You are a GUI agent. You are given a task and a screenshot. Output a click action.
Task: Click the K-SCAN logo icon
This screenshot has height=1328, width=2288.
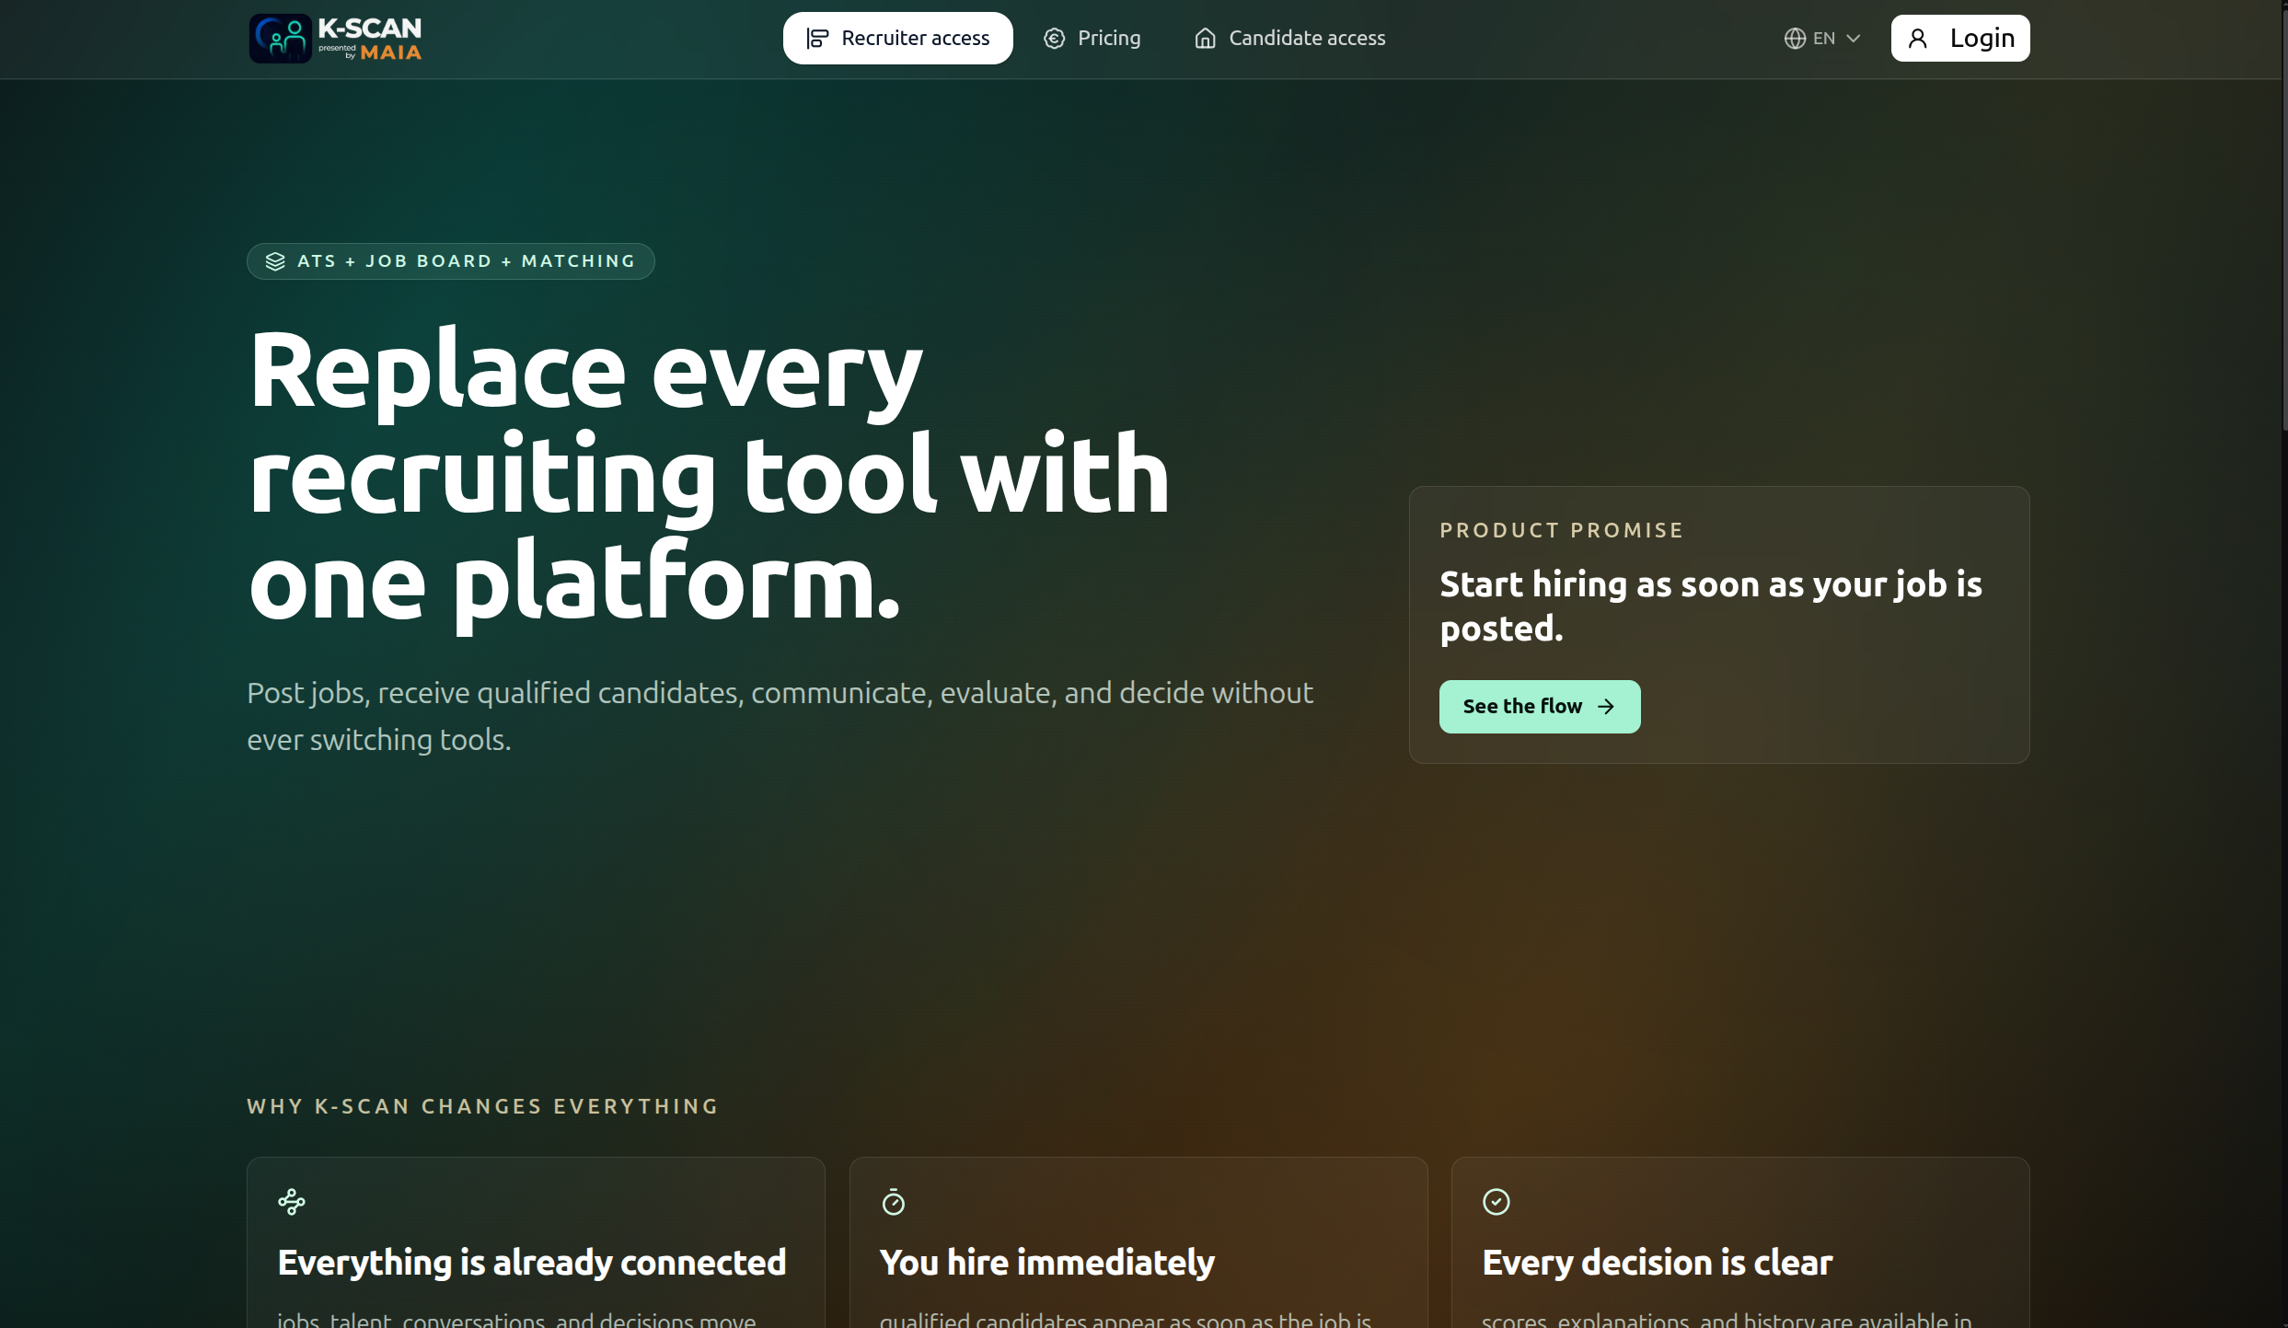pyautogui.click(x=281, y=39)
